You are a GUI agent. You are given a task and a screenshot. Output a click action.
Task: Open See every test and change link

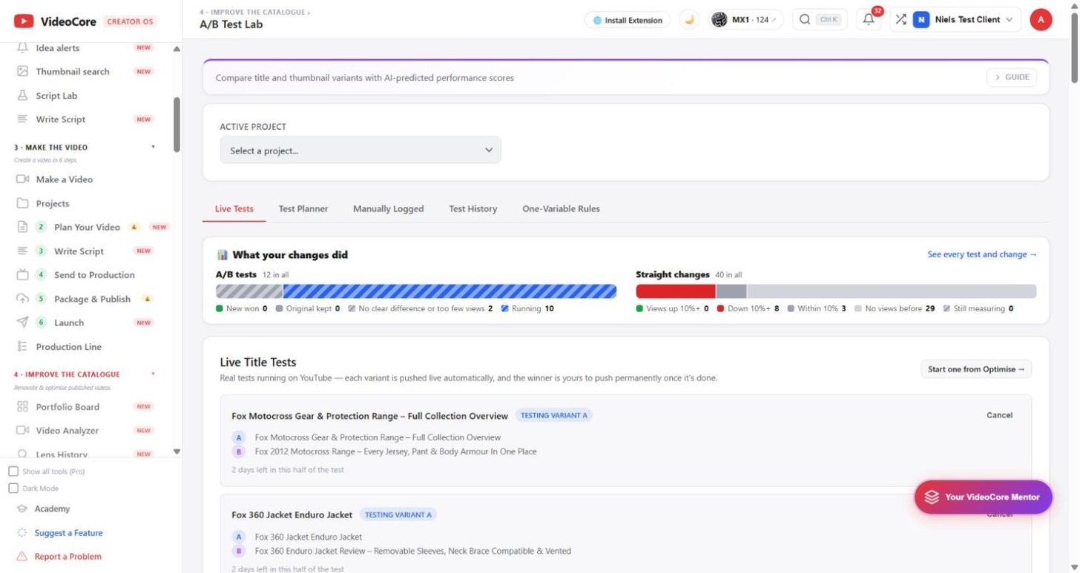point(982,254)
